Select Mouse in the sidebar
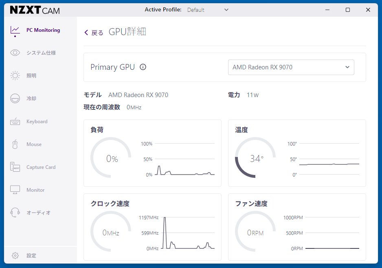382x268 pixels. 34,144
